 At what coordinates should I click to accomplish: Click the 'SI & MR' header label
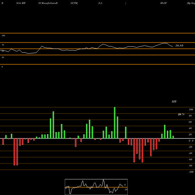(x=21, y=3)
